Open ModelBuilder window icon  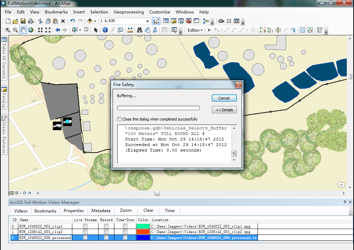[x=206, y=21]
